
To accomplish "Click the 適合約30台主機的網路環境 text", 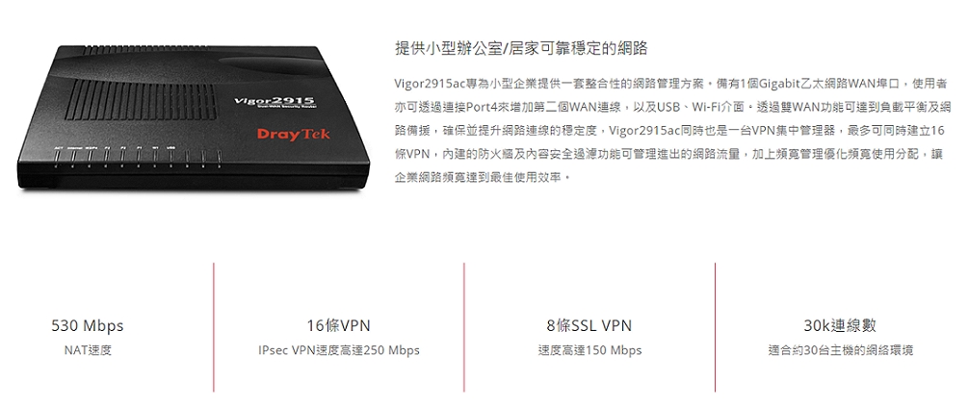I will pyautogui.click(x=841, y=350).
